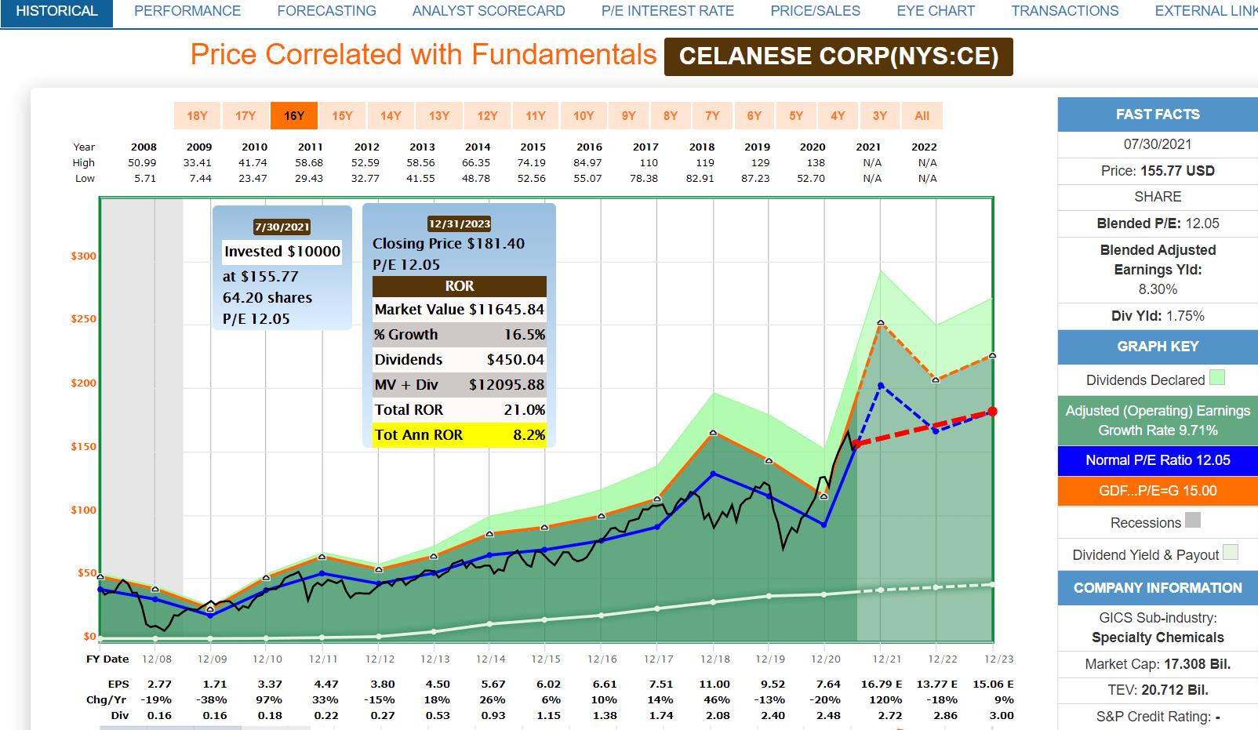1258x730 pixels.
Task: Select the 17Y time range
Action: (245, 115)
